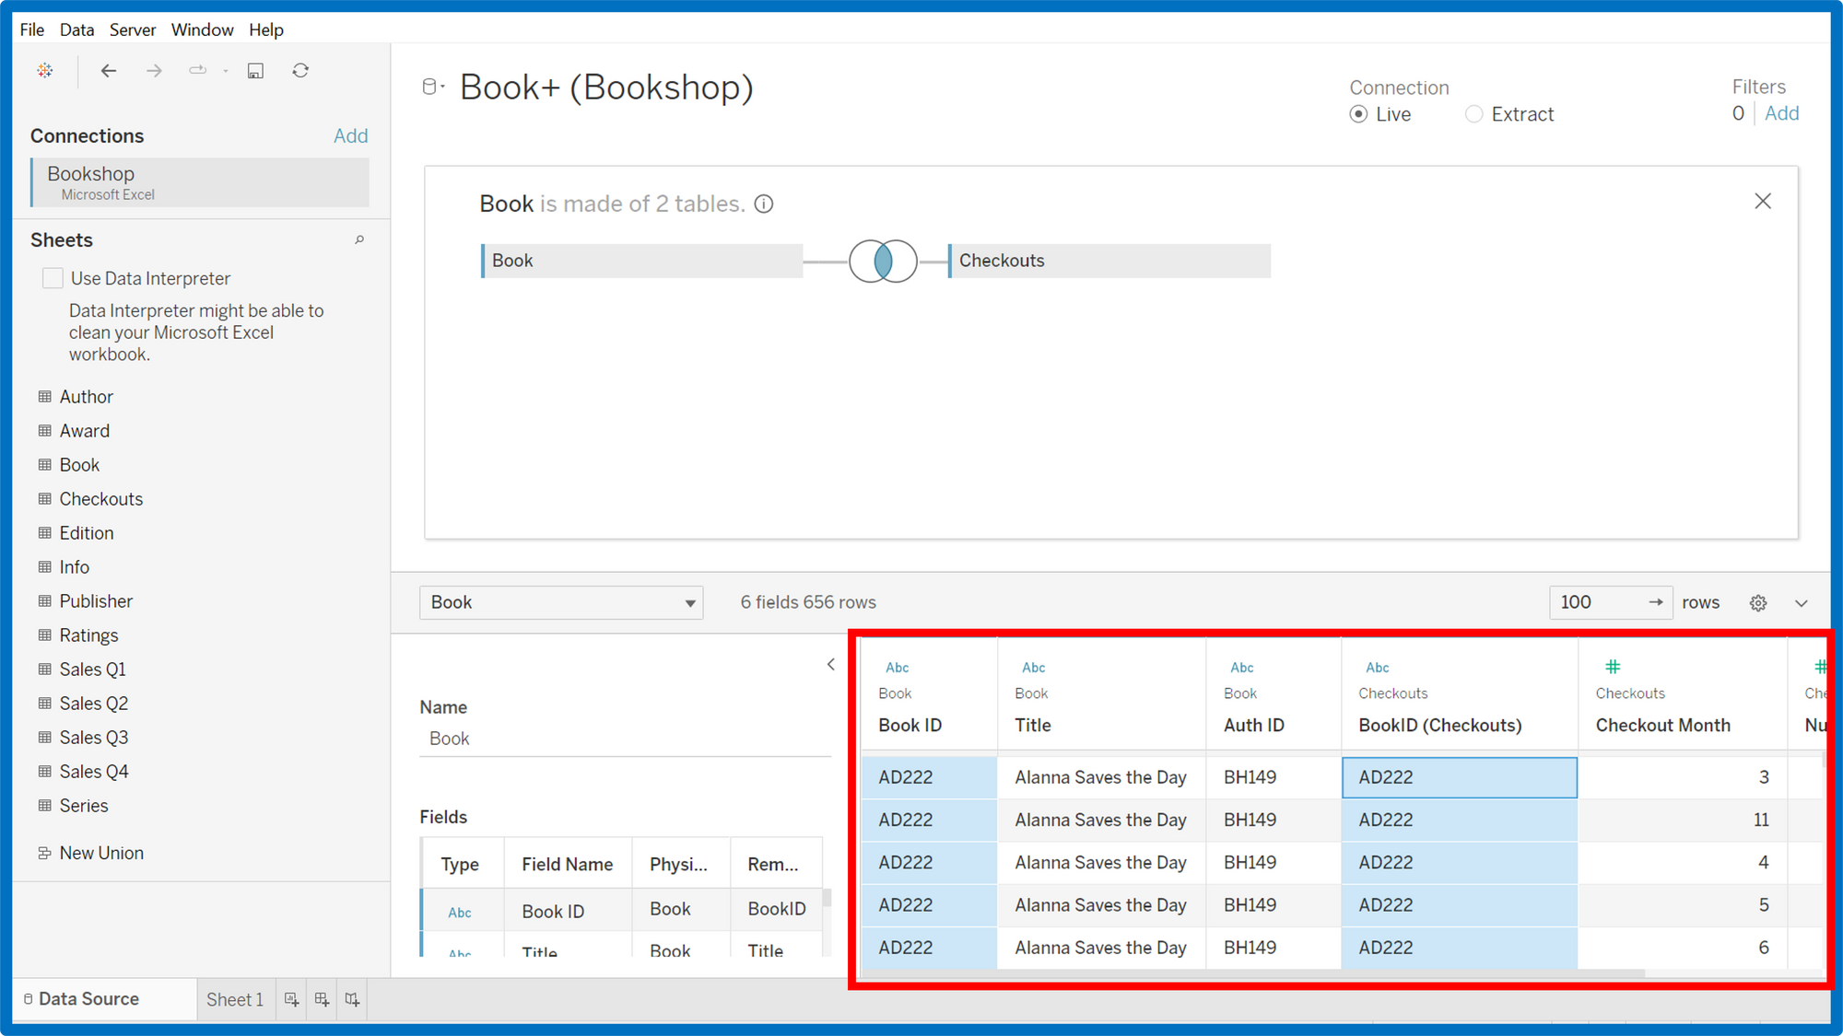Click the save icon in toolbar
The height and width of the screenshot is (1036, 1843).
255,71
